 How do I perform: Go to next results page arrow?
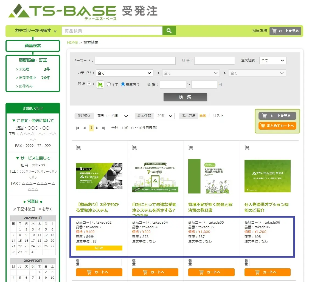coord(97,128)
